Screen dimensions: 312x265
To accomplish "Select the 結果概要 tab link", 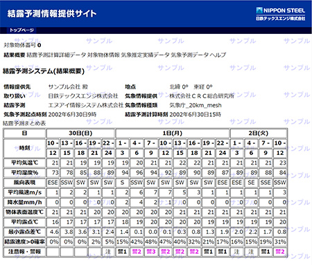I will coord(15,55).
